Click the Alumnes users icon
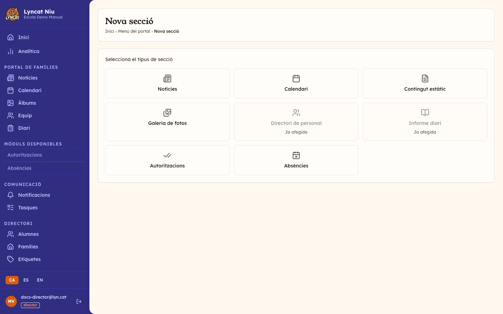 [10, 234]
